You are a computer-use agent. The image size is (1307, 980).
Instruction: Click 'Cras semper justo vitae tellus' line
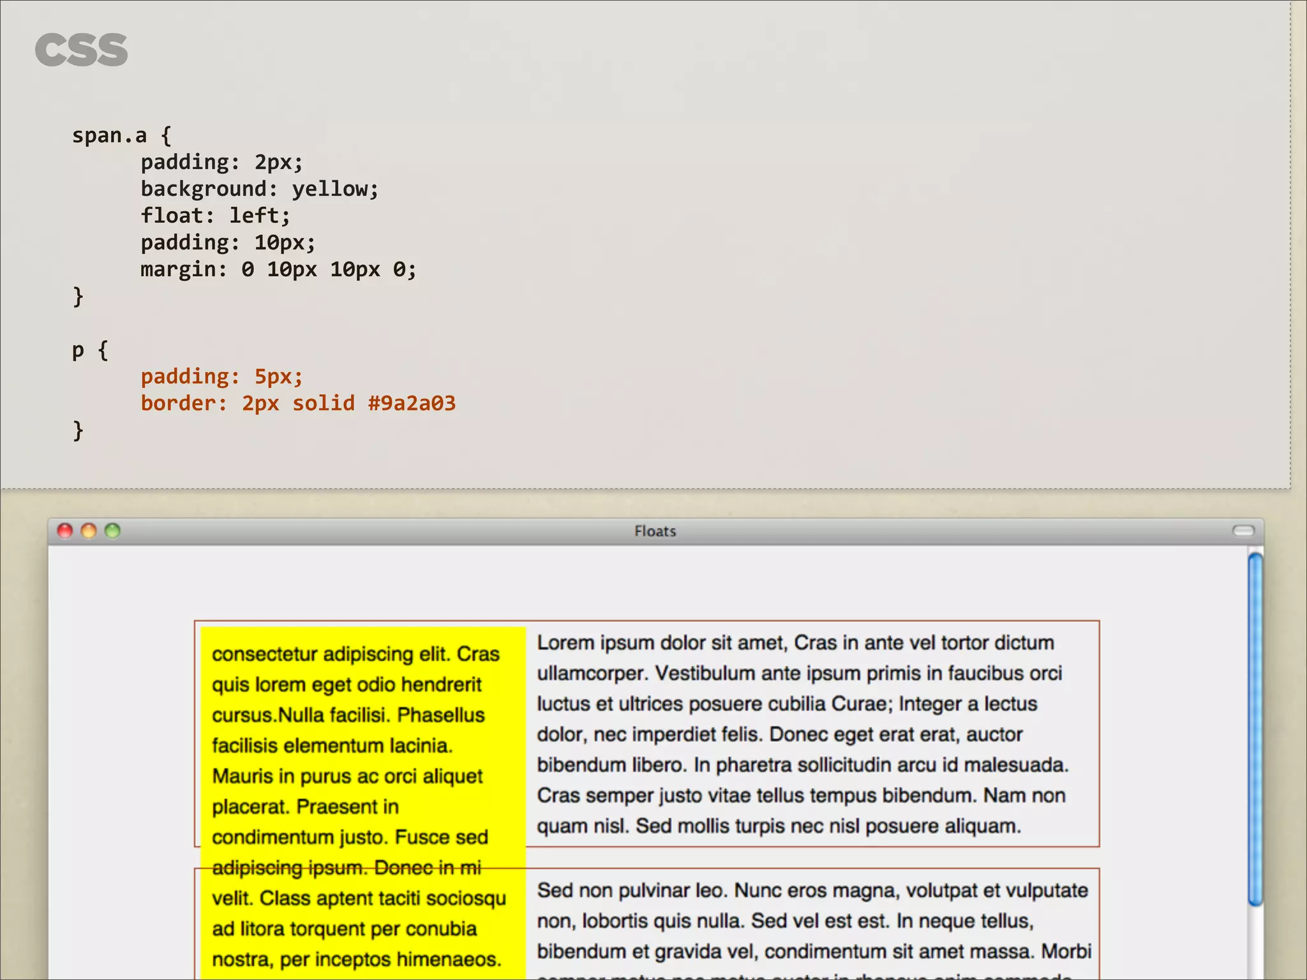(801, 796)
